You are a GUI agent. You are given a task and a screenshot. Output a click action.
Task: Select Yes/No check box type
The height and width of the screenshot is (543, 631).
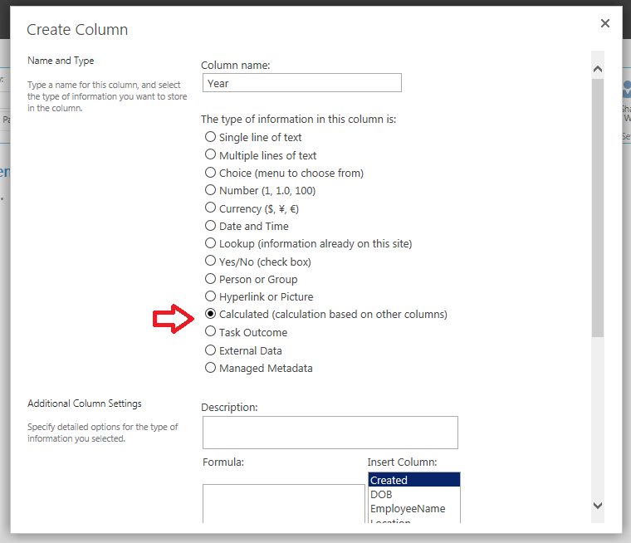pos(211,262)
